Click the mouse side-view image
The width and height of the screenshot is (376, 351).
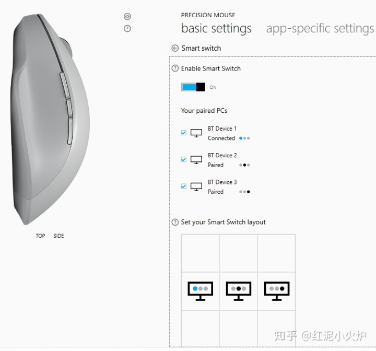point(50,119)
